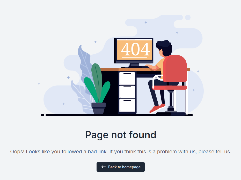This screenshot has width=241, height=180.
Task: Click the person's red shoes
Action: pos(157,108)
